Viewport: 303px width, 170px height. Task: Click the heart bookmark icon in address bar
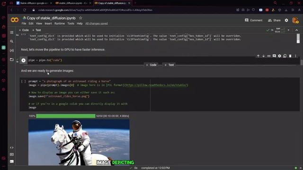253,10
